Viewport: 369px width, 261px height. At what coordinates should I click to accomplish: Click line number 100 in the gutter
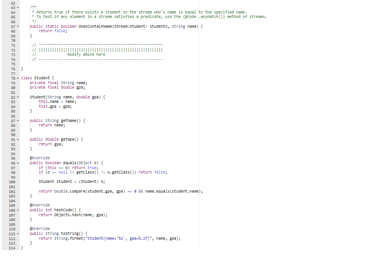point(12,182)
